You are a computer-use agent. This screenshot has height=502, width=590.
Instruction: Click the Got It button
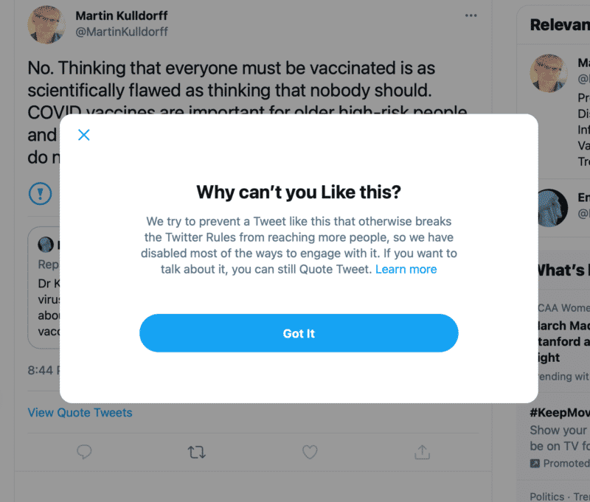point(299,333)
